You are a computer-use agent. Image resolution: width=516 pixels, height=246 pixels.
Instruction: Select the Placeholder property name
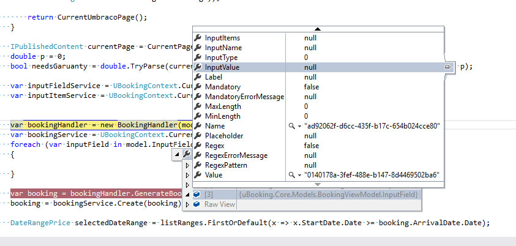click(x=224, y=136)
